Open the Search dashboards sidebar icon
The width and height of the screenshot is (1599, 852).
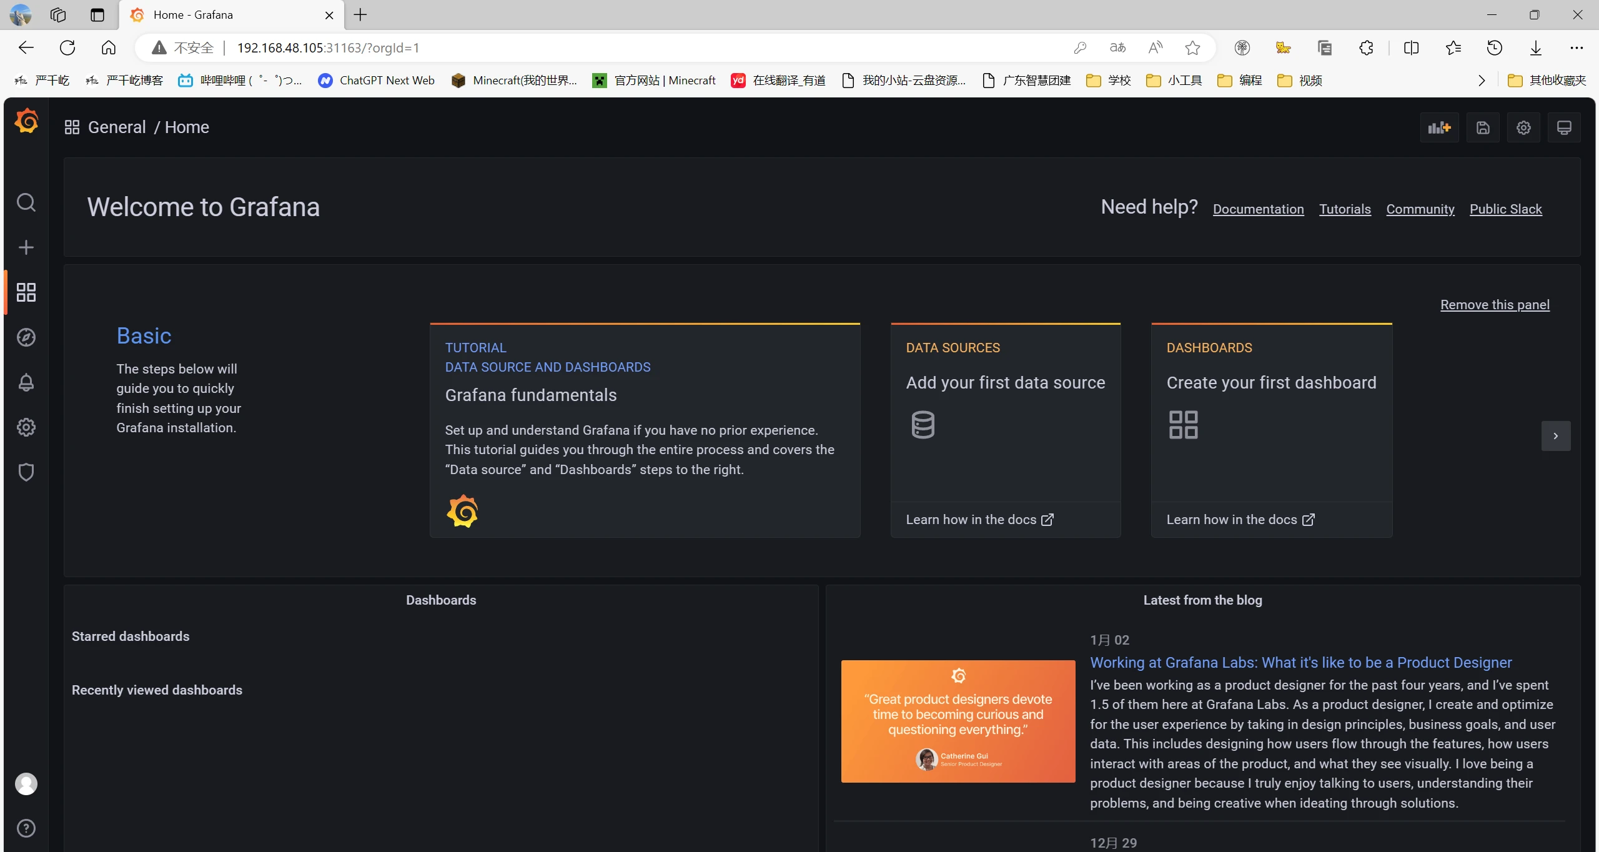[26, 202]
